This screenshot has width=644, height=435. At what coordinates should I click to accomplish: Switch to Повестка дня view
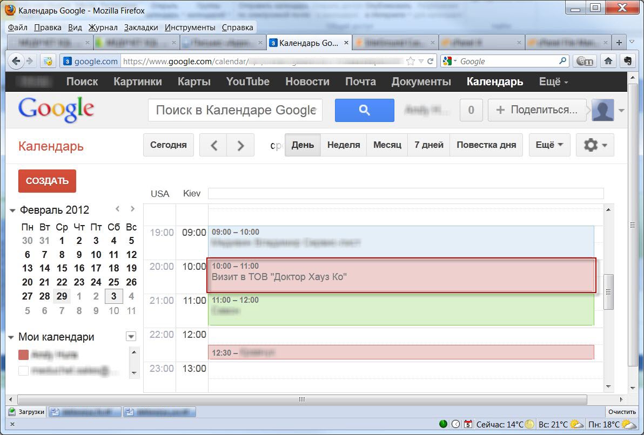pos(486,145)
